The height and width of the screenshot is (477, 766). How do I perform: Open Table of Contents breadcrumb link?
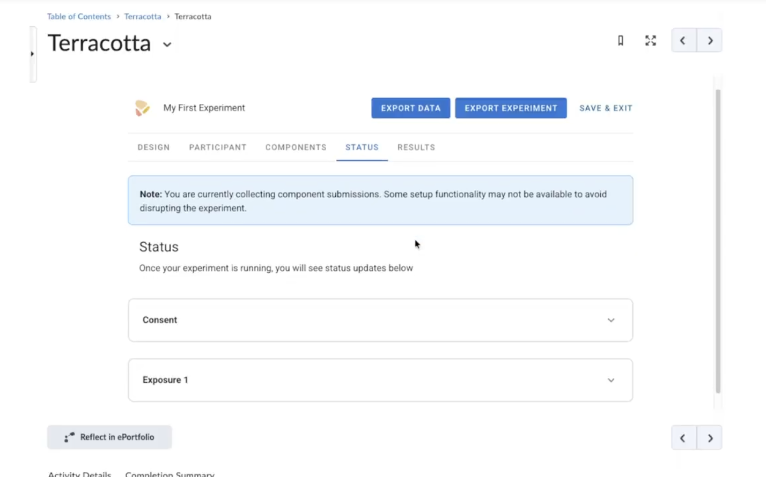pos(79,17)
